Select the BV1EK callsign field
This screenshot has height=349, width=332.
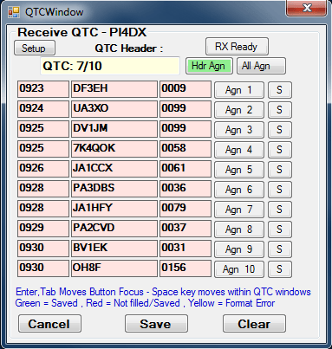(x=114, y=249)
